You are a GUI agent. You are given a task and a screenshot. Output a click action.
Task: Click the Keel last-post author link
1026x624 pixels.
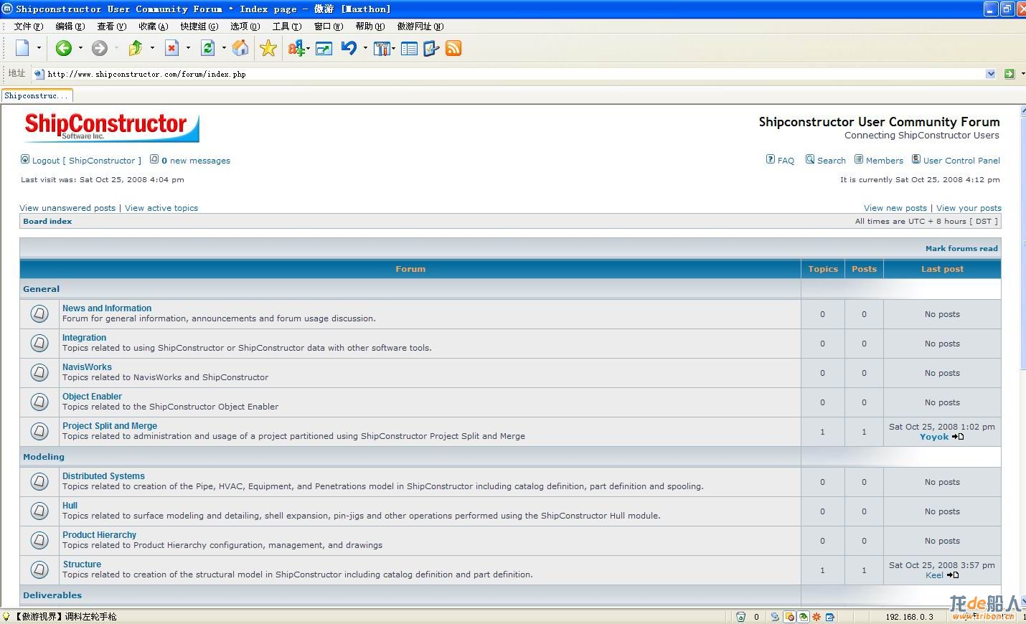pyautogui.click(x=934, y=575)
